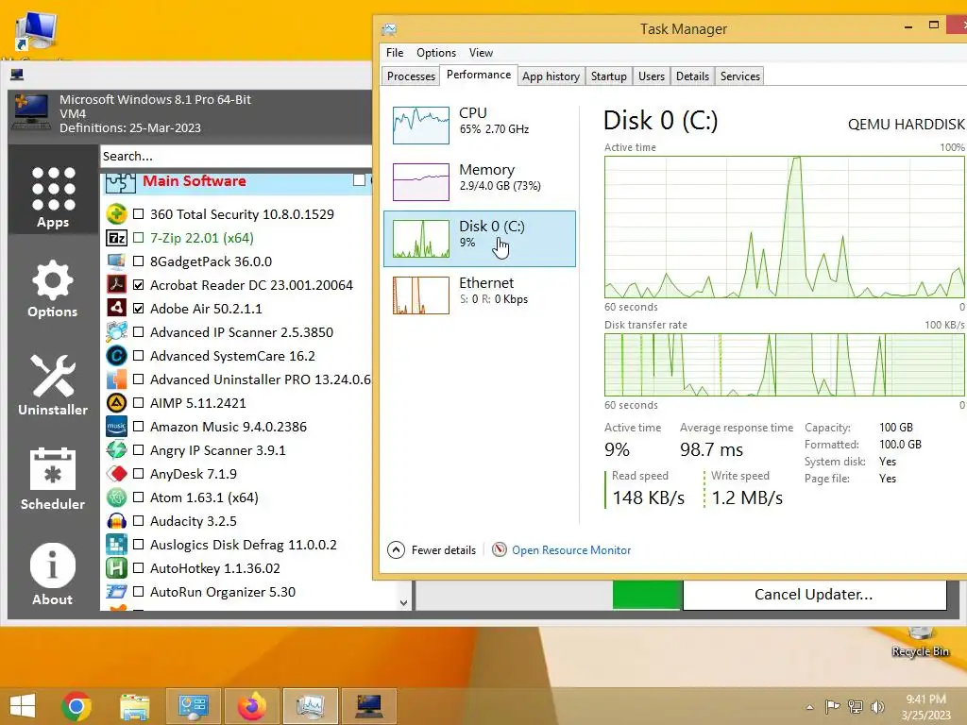Switch to the Details tab
This screenshot has width=967, height=725.
pyautogui.click(x=692, y=76)
